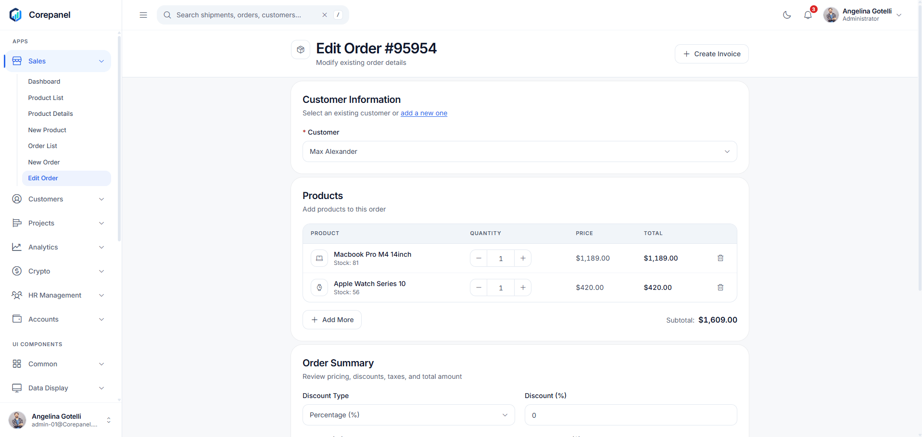The width and height of the screenshot is (922, 437).
Task: Expand the Analytics sidebar section
Action: tap(58, 247)
